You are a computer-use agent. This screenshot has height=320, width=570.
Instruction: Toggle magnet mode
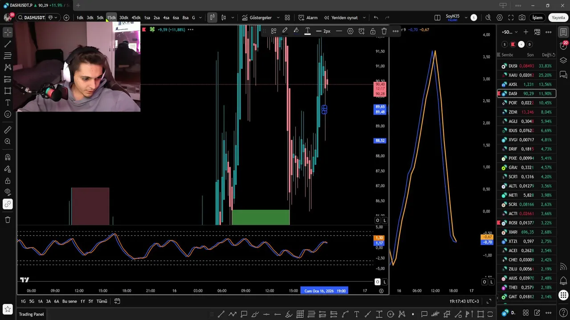pyautogui.click(x=8, y=157)
